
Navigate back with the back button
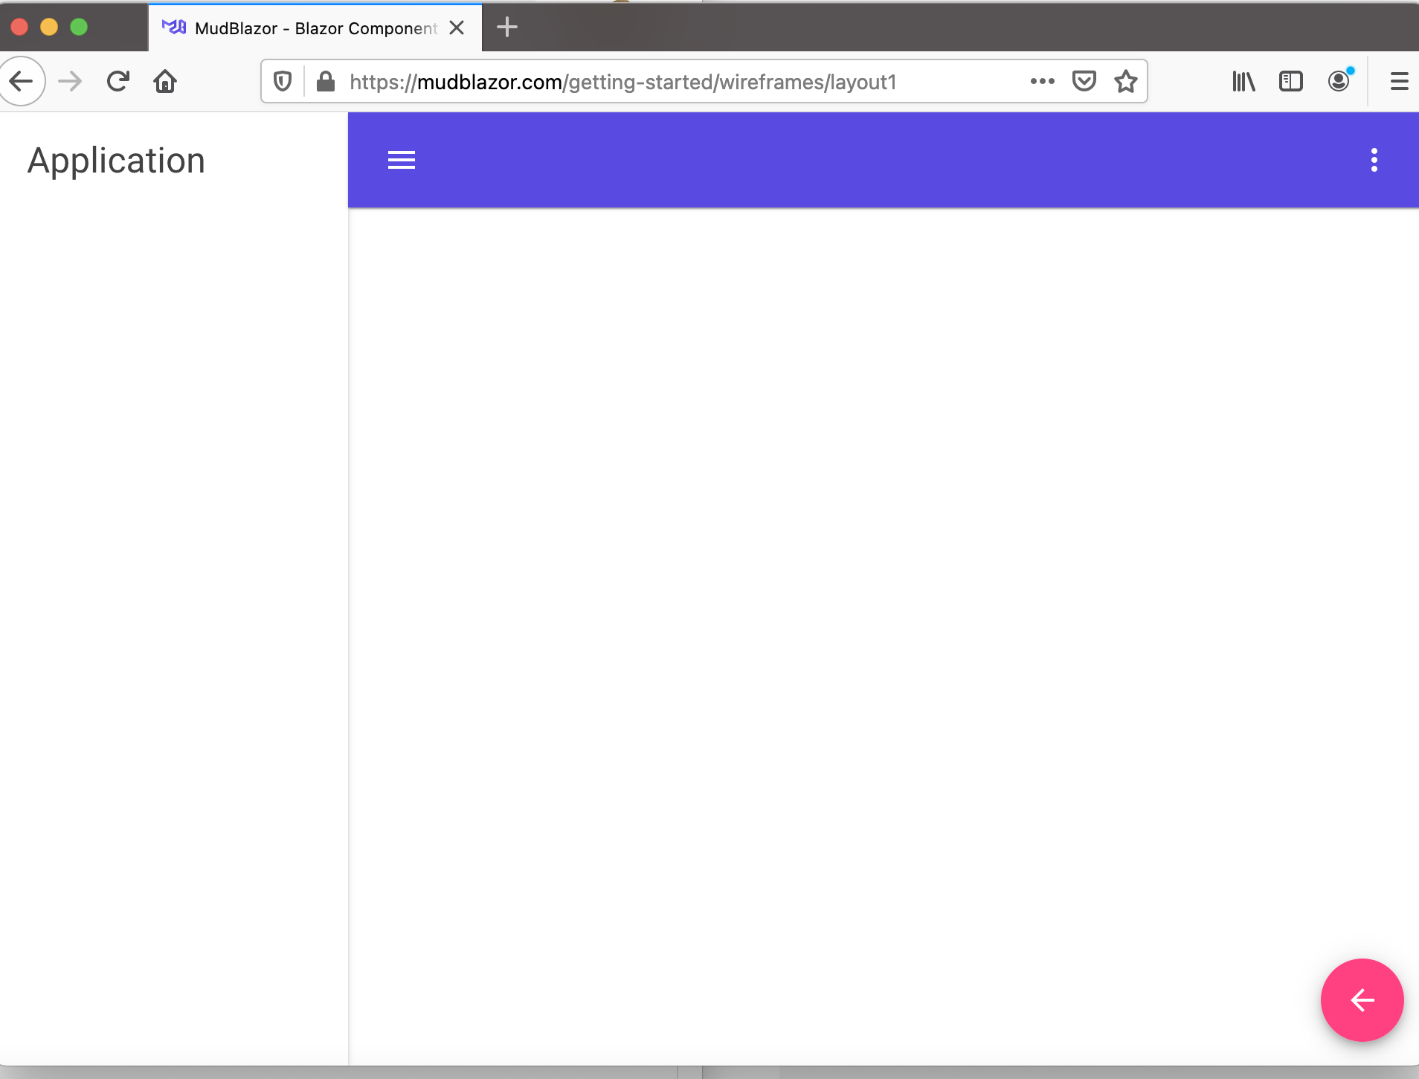tap(22, 81)
